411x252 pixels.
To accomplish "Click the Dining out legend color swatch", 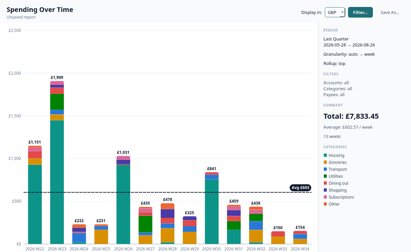I will coord(325,183).
